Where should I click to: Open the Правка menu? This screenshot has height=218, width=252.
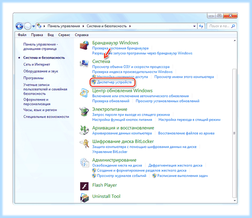tap(37, 35)
